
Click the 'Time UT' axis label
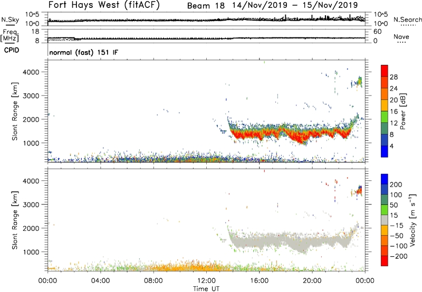point(206,289)
